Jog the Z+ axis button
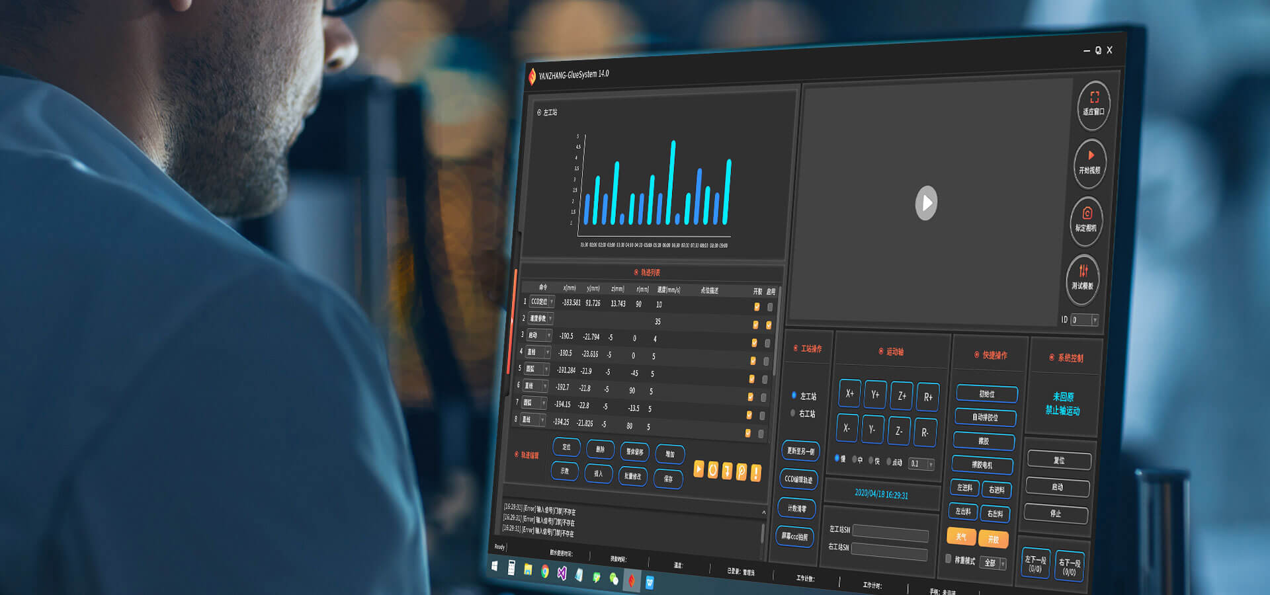The height and width of the screenshot is (595, 1270). click(902, 396)
